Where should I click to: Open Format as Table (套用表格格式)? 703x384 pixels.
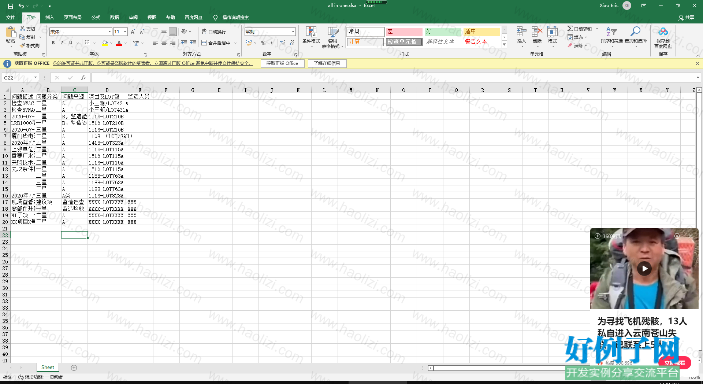coord(332,37)
